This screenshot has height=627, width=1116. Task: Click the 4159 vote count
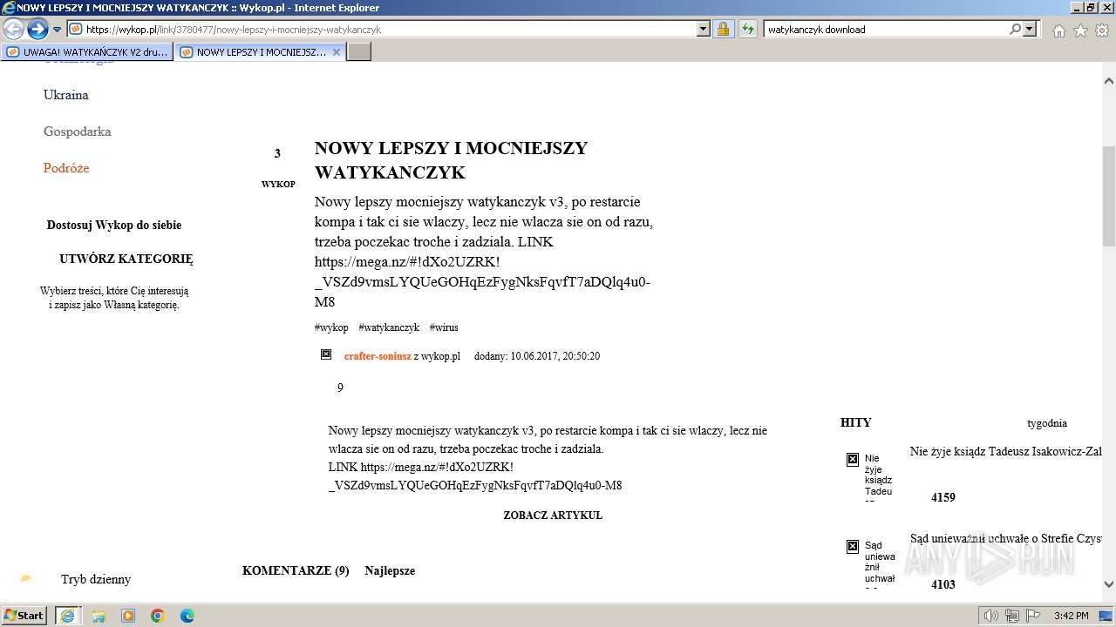(x=943, y=498)
